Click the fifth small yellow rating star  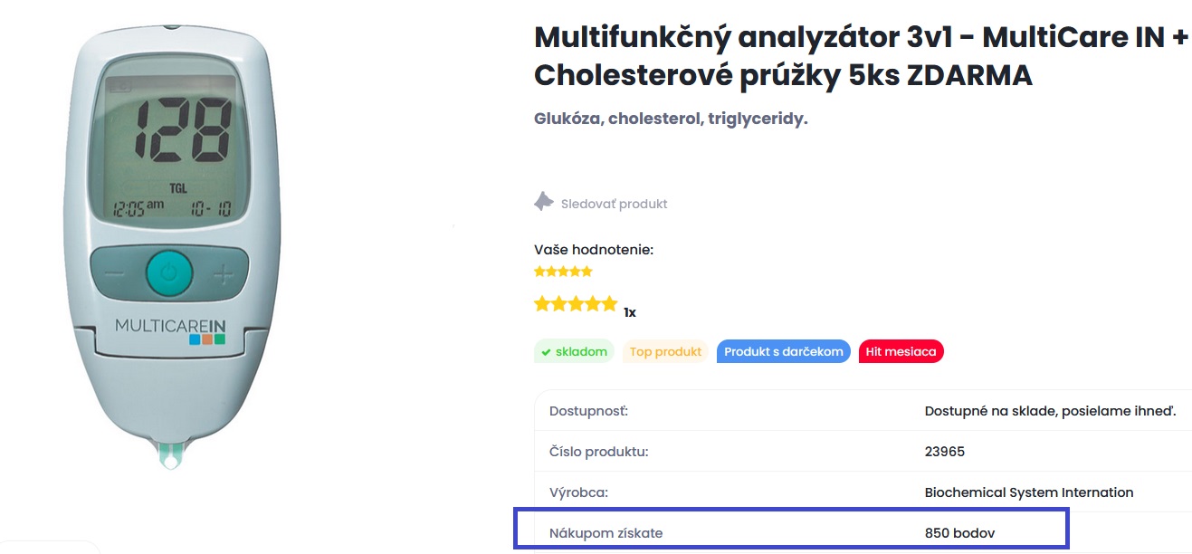pos(586,271)
